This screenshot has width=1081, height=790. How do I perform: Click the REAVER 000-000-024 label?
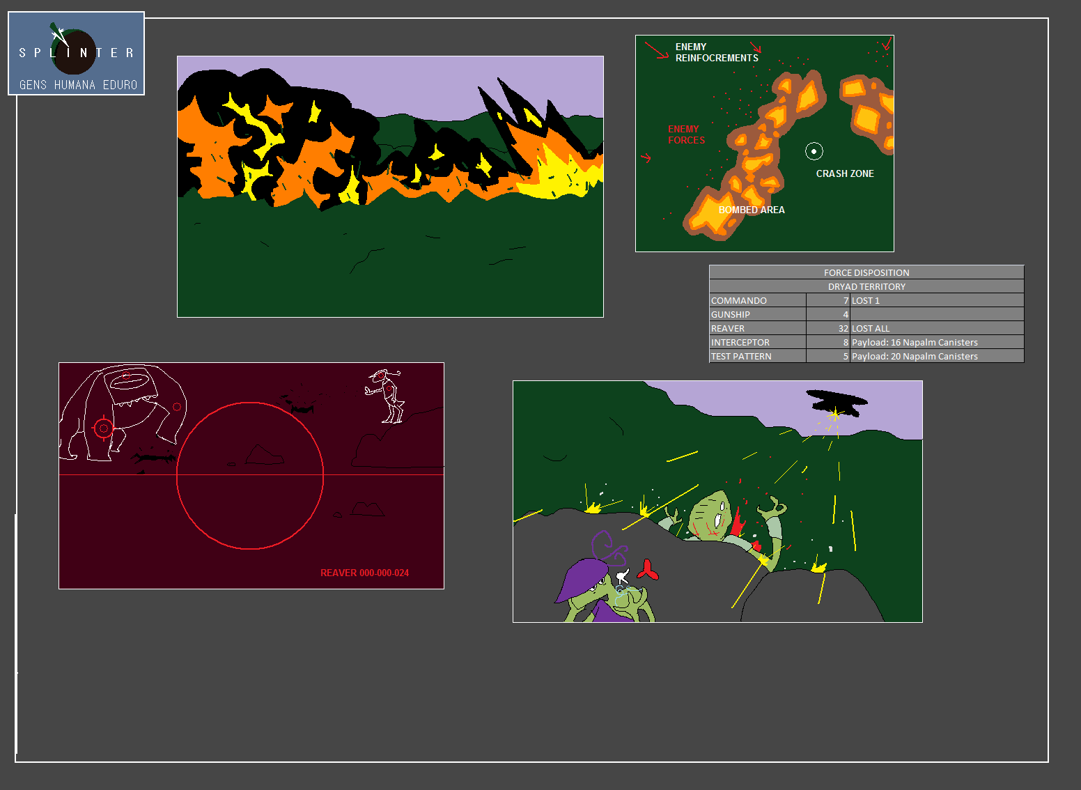[364, 573]
